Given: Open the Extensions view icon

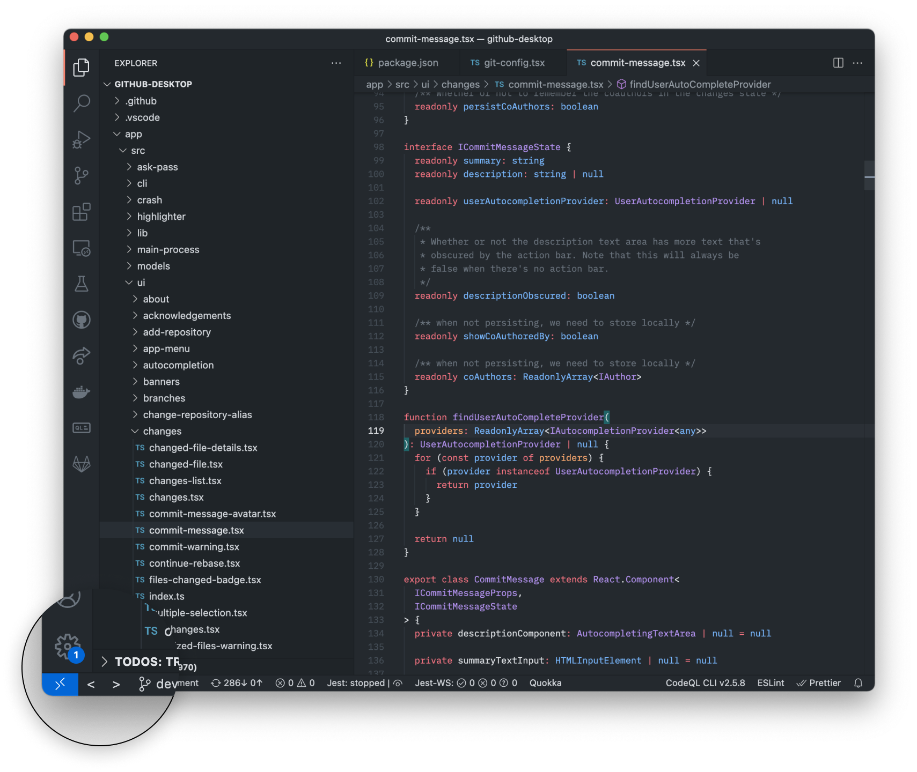Looking at the screenshot, I should pyautogui.click(x=82, y=212).
